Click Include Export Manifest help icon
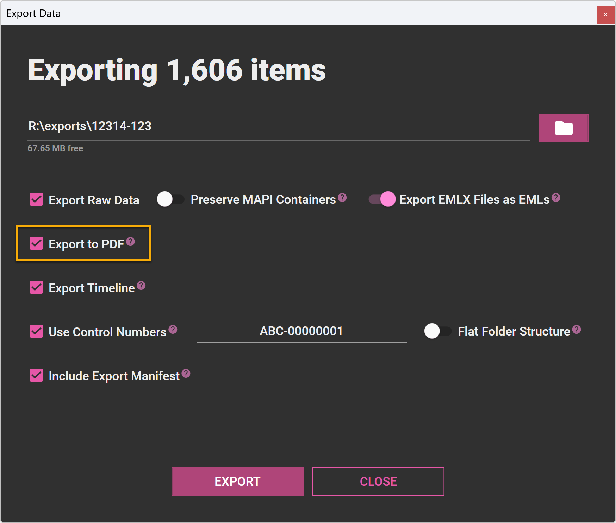Viewport: 616px width, 523px height. click(186, 374)
